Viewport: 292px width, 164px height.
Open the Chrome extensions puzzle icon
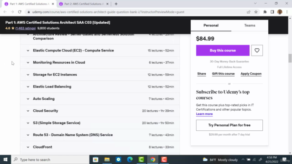265,12
